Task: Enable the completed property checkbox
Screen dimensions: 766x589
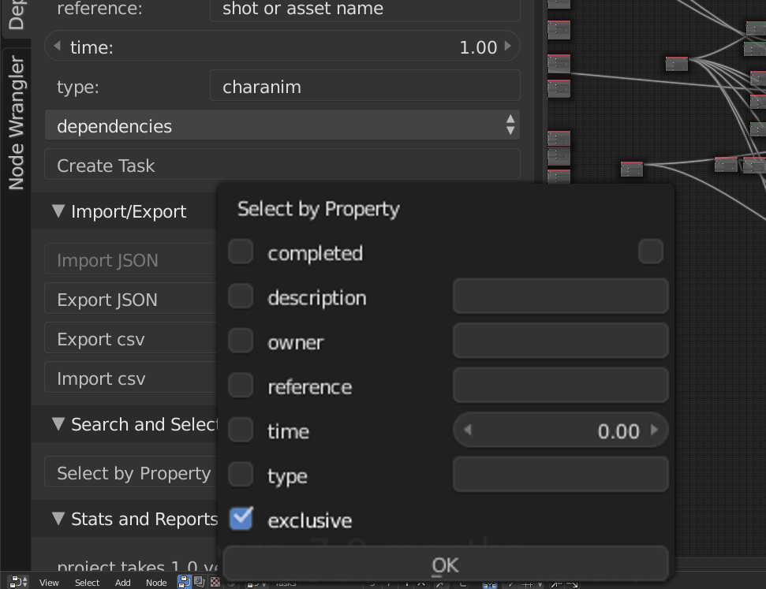Action: [241, 252]
